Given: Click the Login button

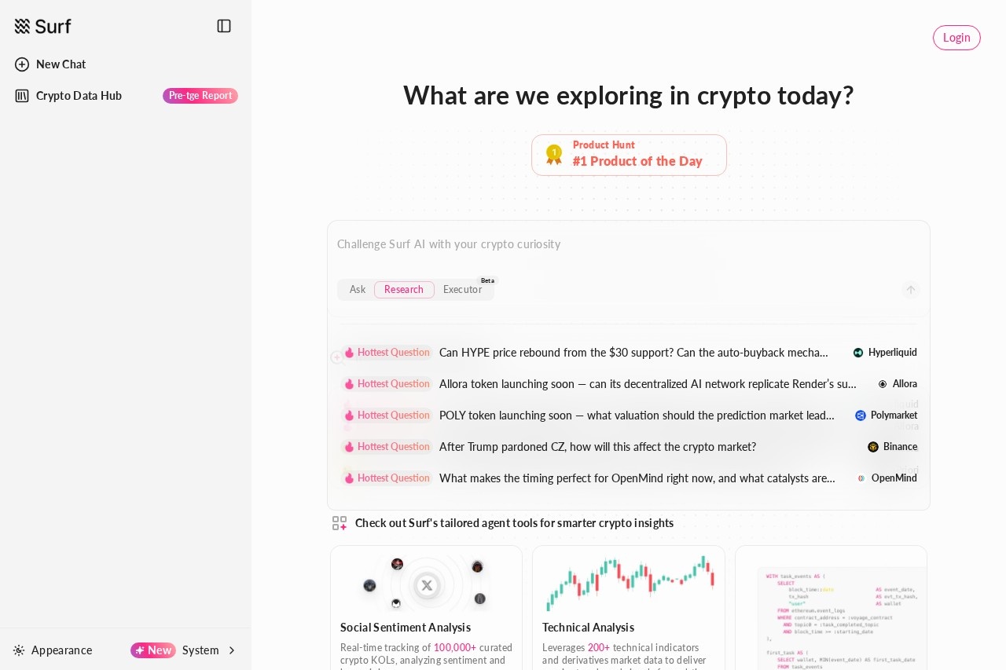Looking at the screenshot, I should click(x=956, y=38).
